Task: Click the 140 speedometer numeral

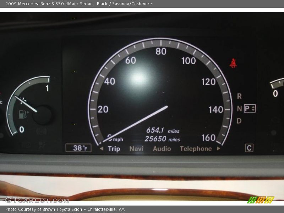Action: 216,110
